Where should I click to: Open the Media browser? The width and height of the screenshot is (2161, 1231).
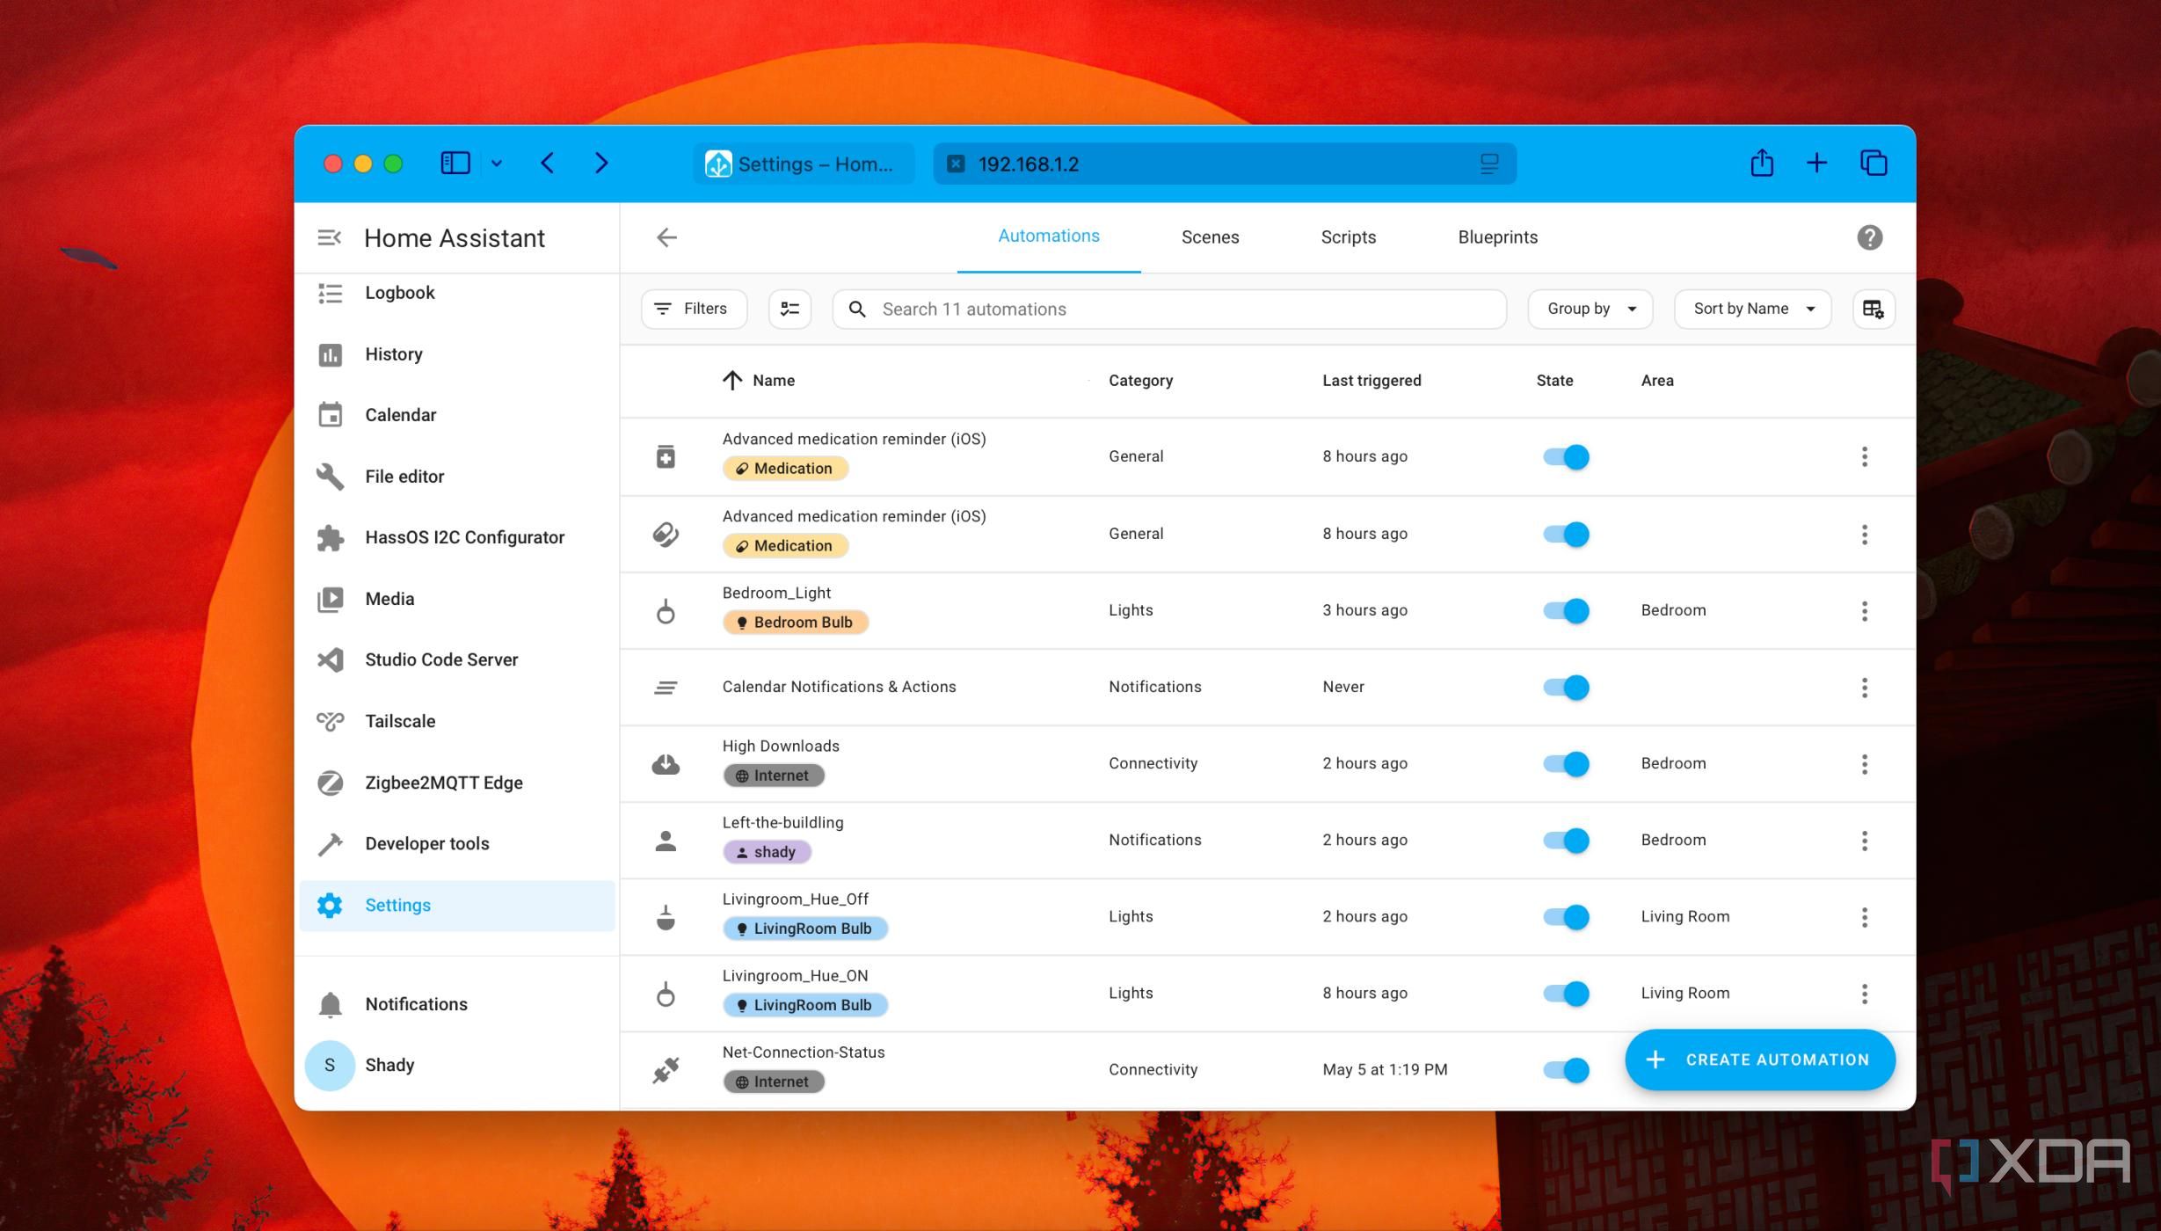point(456,599)
